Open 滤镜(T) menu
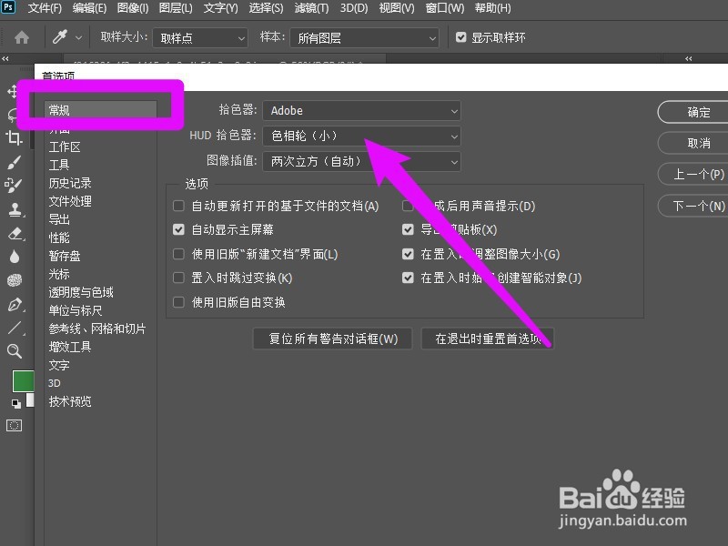The image size is (728, 546). [x=311, y=8]
